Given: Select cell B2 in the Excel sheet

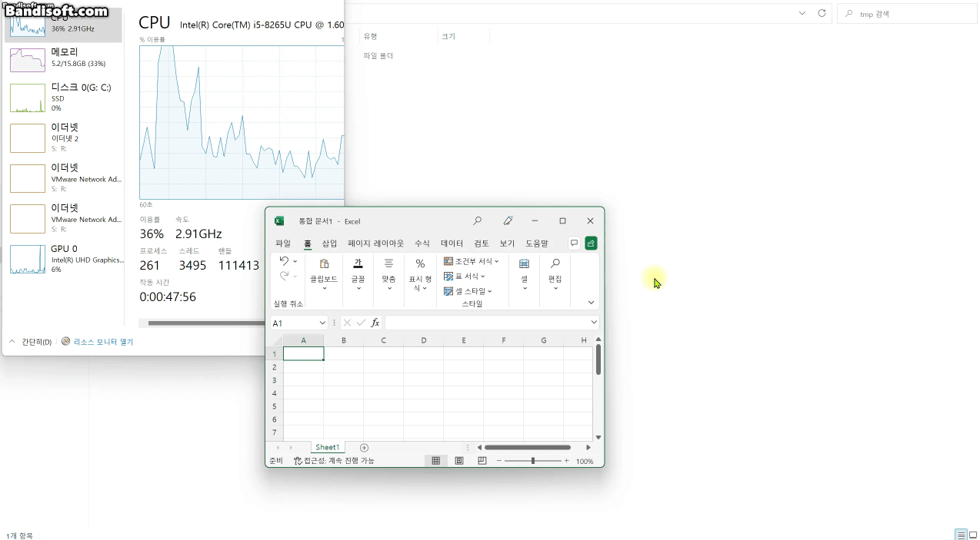Looking at the screenshot, I should (x=343, y=366).
